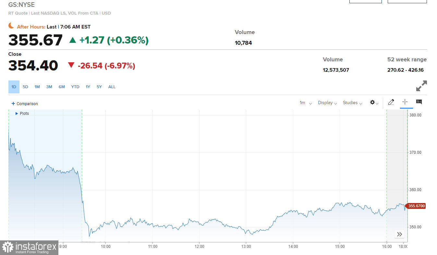437x255 pixels.
Task: Switch to the 1M time range
Action: coord(37,87)
